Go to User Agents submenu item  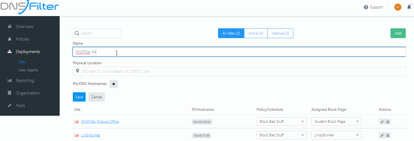click(28, 70)
